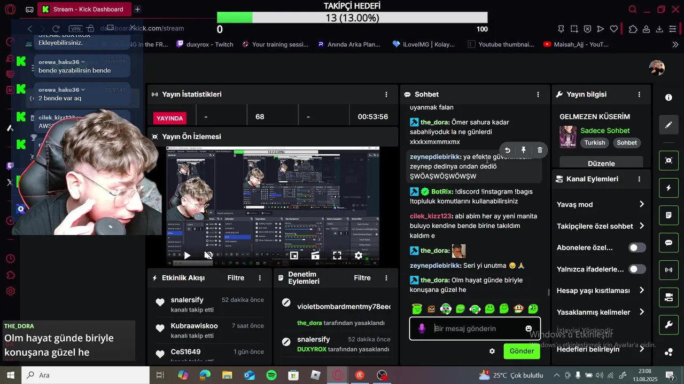Open Opera extensions puzzle icon
684x384 pixels.
[633, 29]
